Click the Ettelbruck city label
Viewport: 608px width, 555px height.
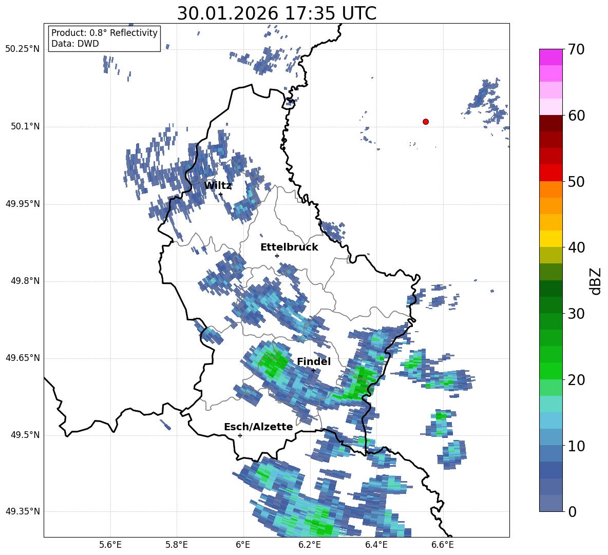coord(289,247)
